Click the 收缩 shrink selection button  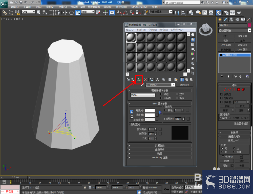[x=227, y=106]
